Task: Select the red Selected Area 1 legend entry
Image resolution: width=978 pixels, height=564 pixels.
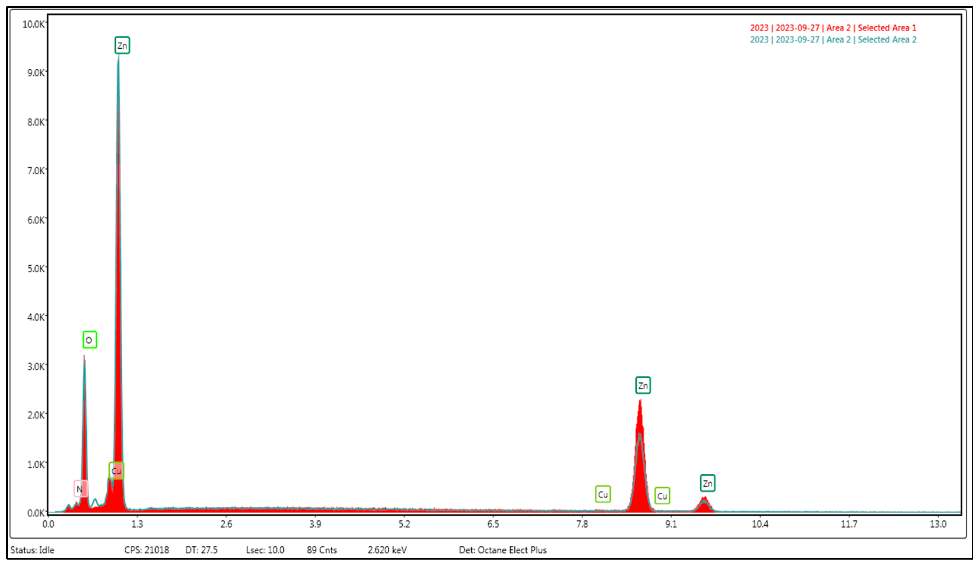Action: 833,28
